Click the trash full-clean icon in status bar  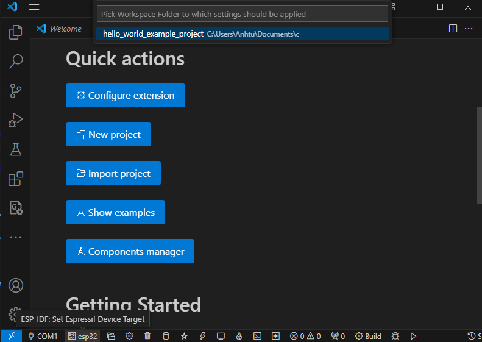(x=148, y=336)
